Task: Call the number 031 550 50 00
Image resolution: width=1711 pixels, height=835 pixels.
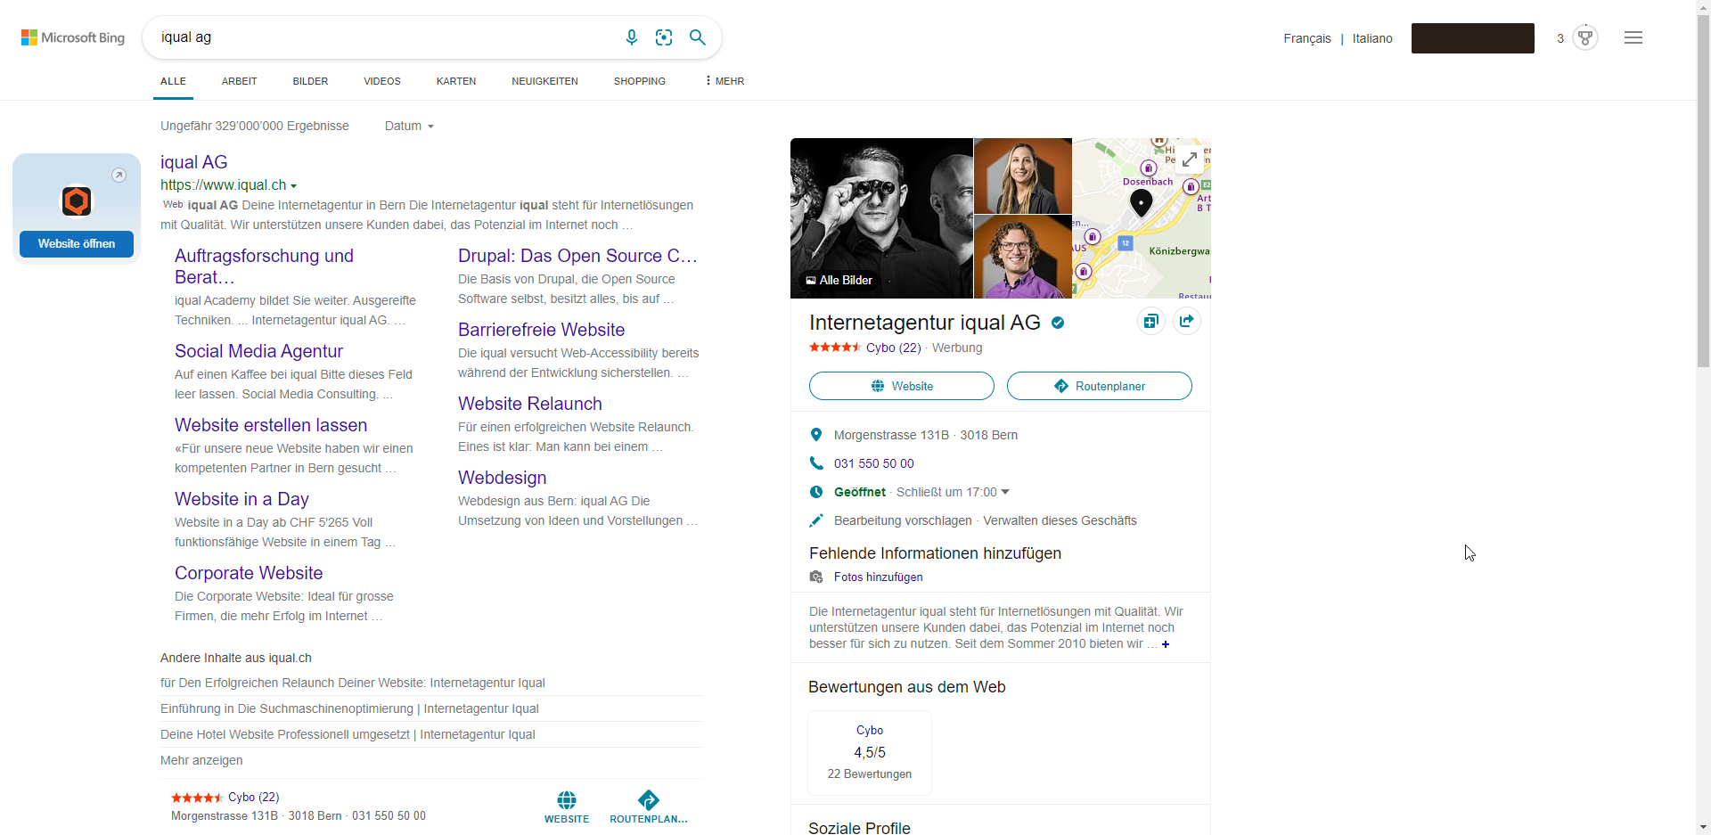Action: pyautogui.click(x=874, y=463)
